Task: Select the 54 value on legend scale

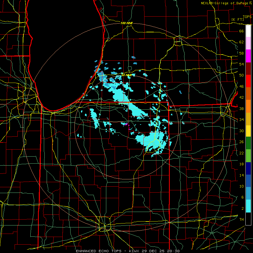Action: click(x=241, y=64)
